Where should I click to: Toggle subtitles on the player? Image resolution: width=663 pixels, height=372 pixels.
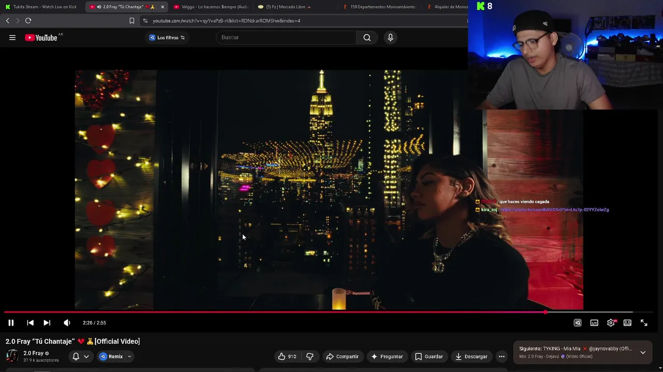click(594, 323)
